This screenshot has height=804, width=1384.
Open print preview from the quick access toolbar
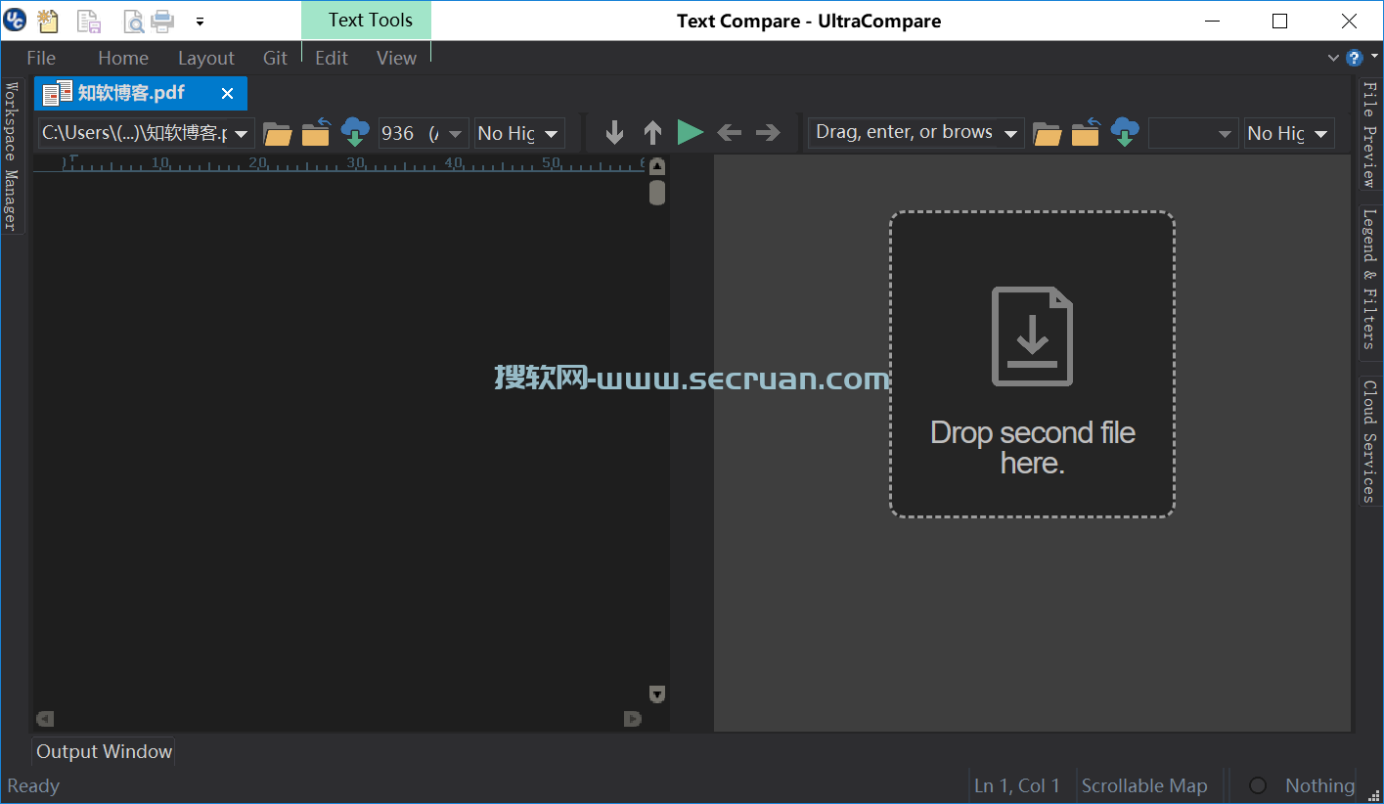click(x=134, y=20)
